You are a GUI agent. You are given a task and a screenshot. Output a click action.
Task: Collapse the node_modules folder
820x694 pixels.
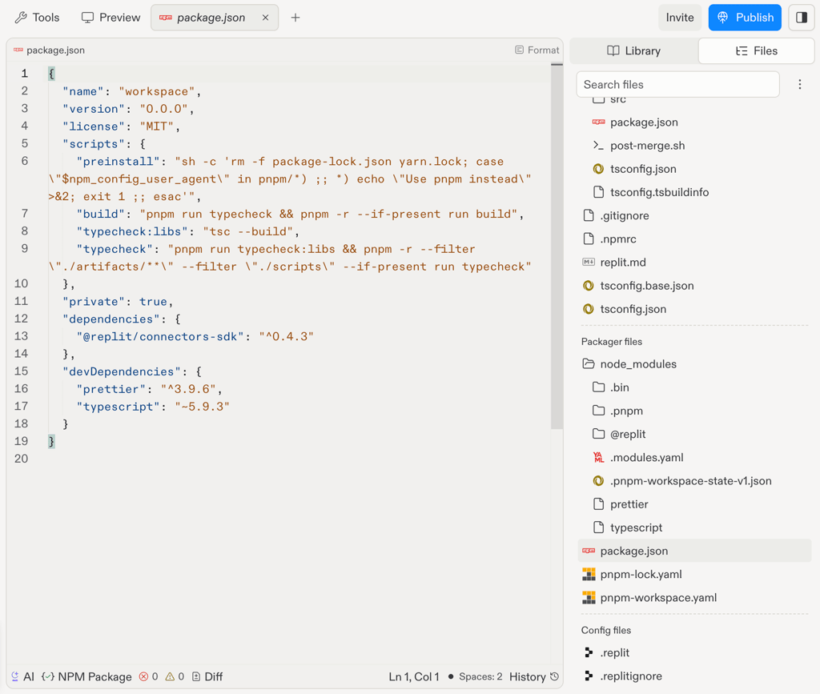[638, 364]
